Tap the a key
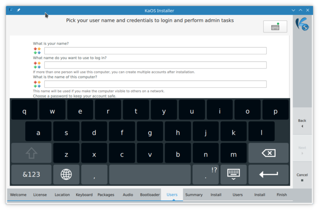This screenshot has height=210, width=319. tap(38, 131)
